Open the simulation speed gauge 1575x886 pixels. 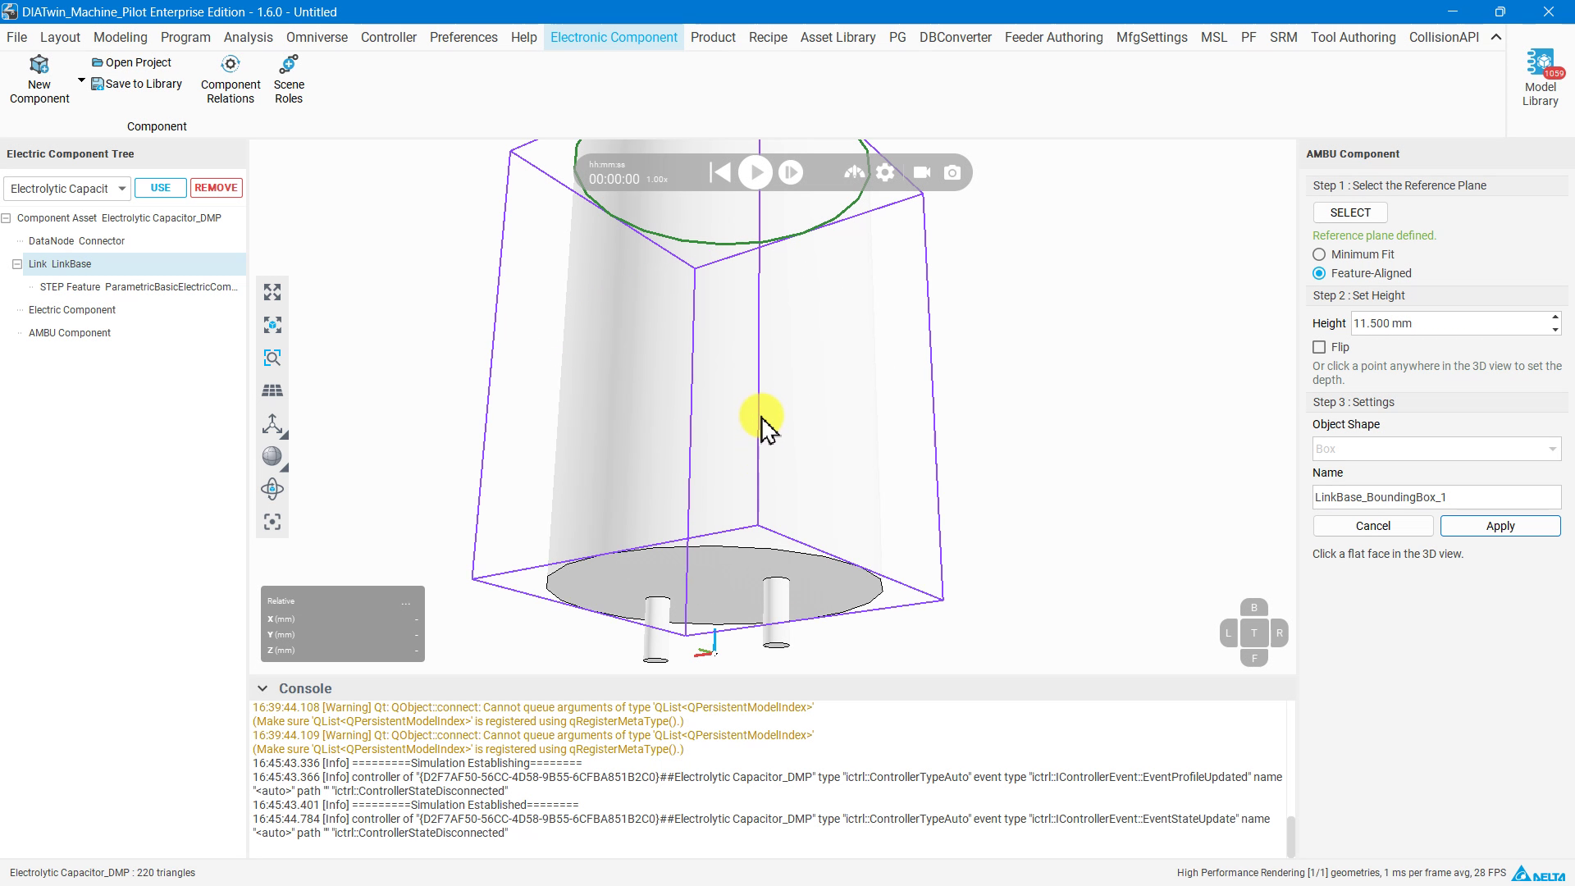(x=854, y=172)
